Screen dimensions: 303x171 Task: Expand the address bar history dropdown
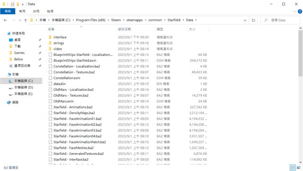tap(245, 20)
